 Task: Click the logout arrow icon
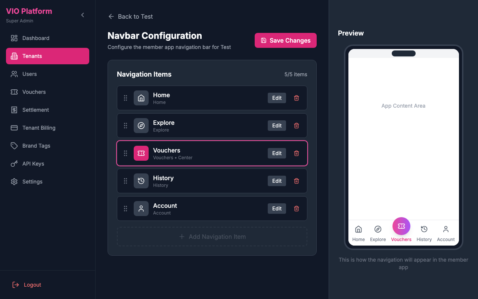15,284
